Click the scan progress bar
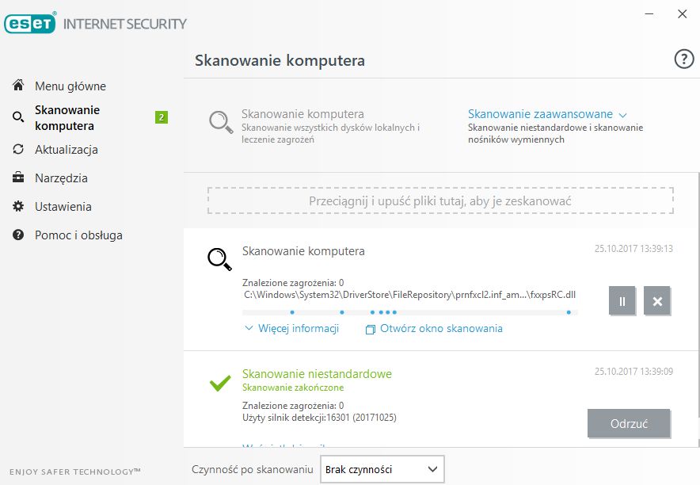 pos(409,312)
